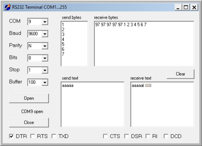202x146 pixels.
Task: Click inside the send text box
Action: pyautogui.click(x=93, y=104)
